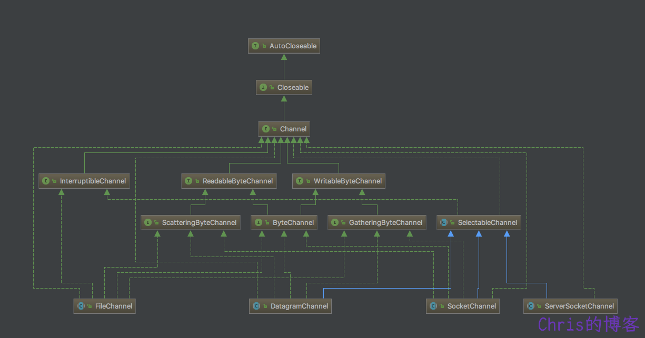Select the ScatteringByteChannel label text

tap(200, 222)
